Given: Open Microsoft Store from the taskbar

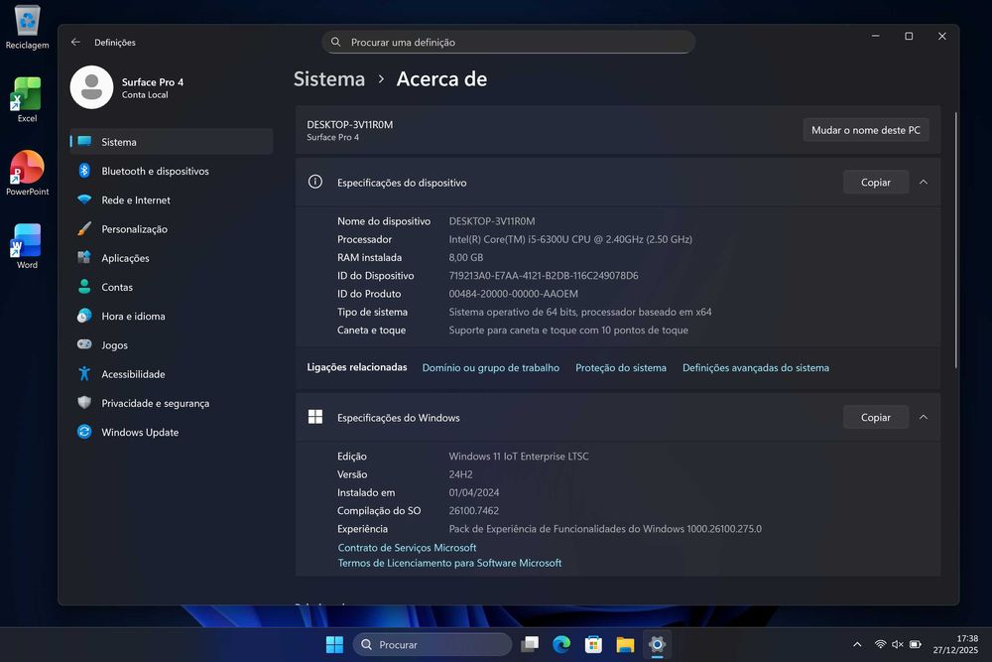Looking at the screenshot, I should pos(593,644).
